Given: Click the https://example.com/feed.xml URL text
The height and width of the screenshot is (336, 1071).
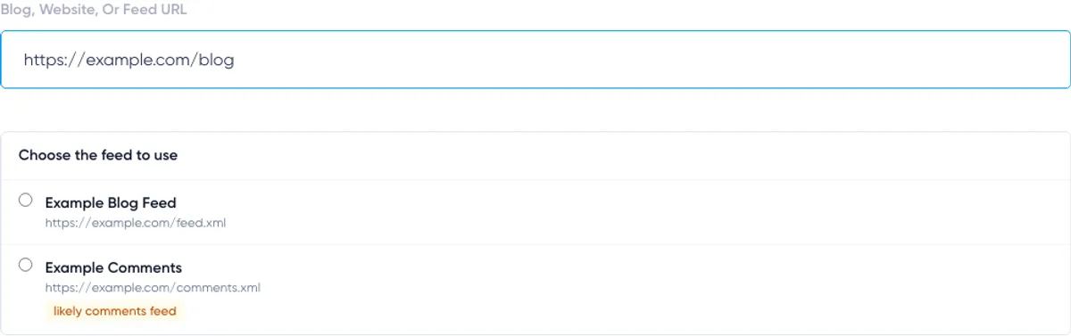Looking at the screenshot, I should point(136,223).
